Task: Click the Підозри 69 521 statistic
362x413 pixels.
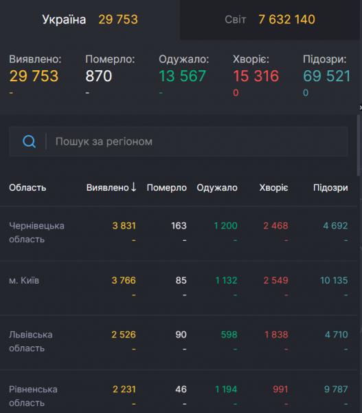Action: (327, 76)
